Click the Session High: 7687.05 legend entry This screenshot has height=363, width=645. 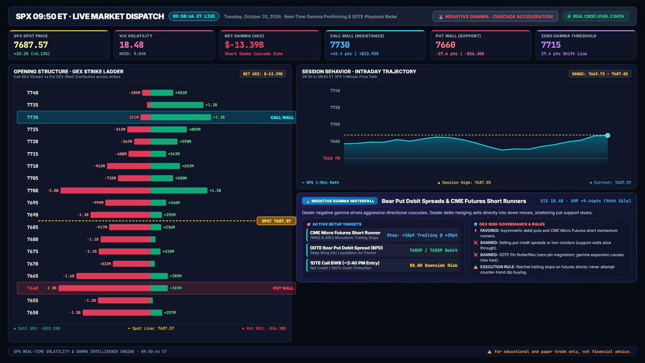[464, 183]
